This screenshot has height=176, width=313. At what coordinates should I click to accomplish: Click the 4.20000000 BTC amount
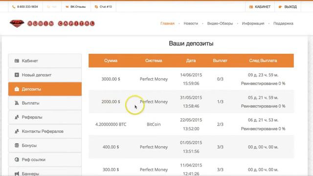[111, 124]
